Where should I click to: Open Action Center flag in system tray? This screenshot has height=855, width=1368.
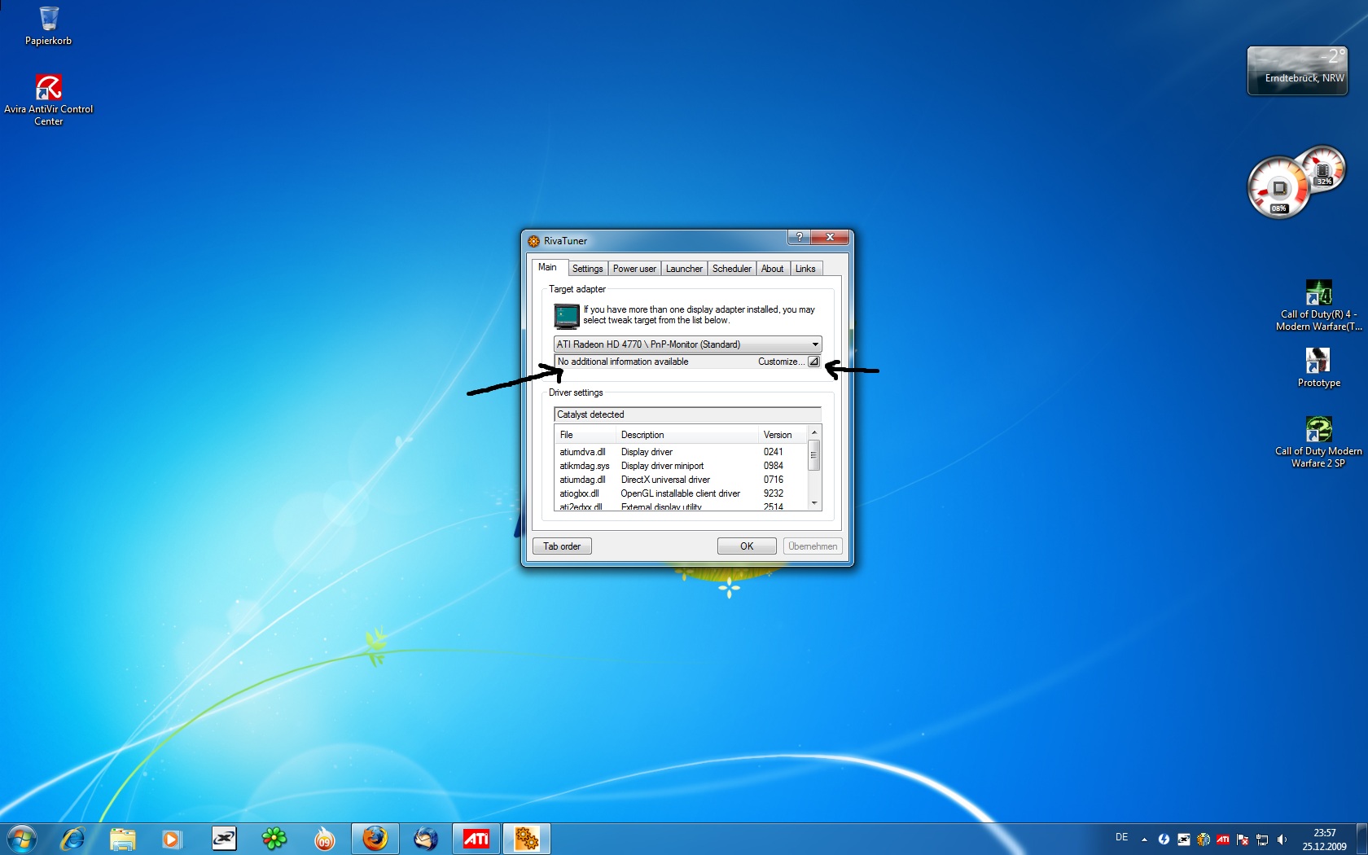pos(1243,839)
